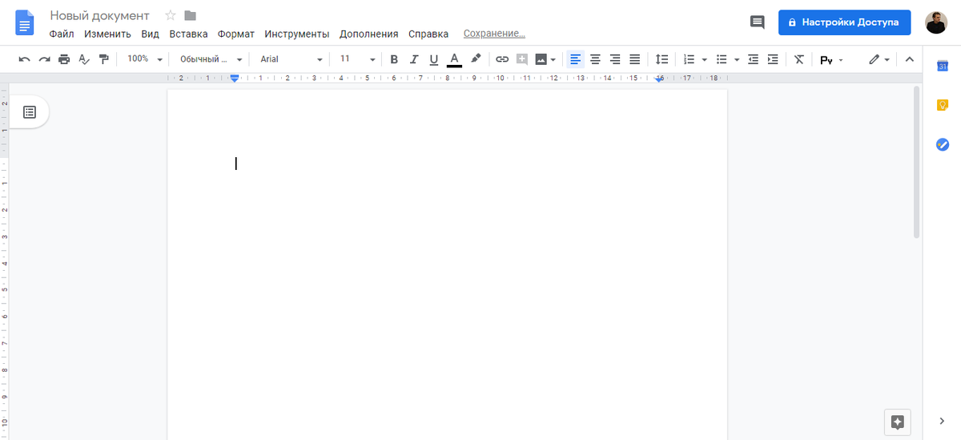This screenshot has width=961, height=440.
Task: Toggle underline formatting
Action: click(x=434, y=59)
